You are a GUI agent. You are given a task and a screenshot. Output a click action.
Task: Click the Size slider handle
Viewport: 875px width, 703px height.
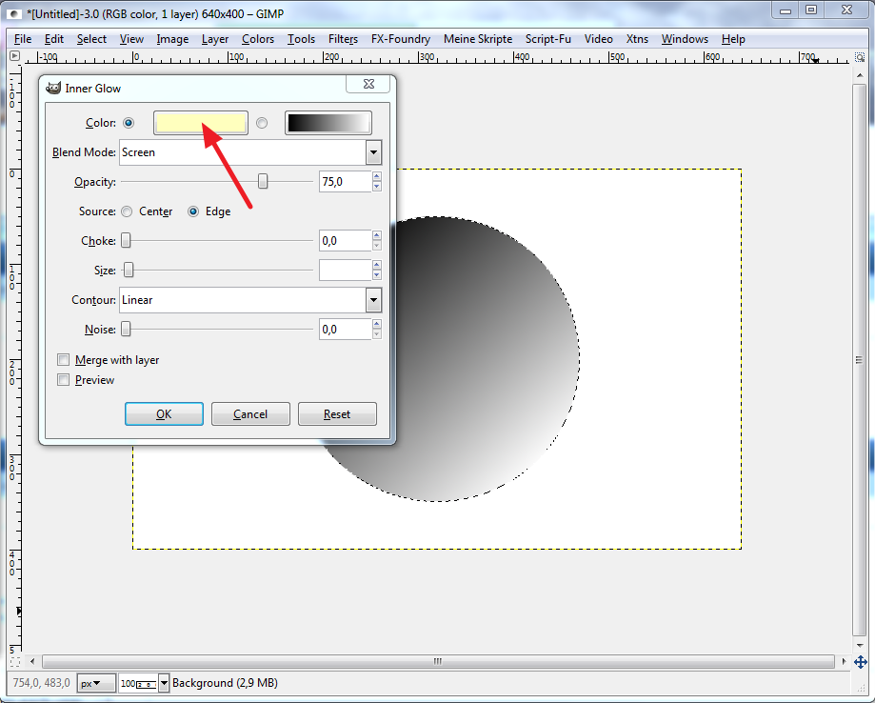129,270
